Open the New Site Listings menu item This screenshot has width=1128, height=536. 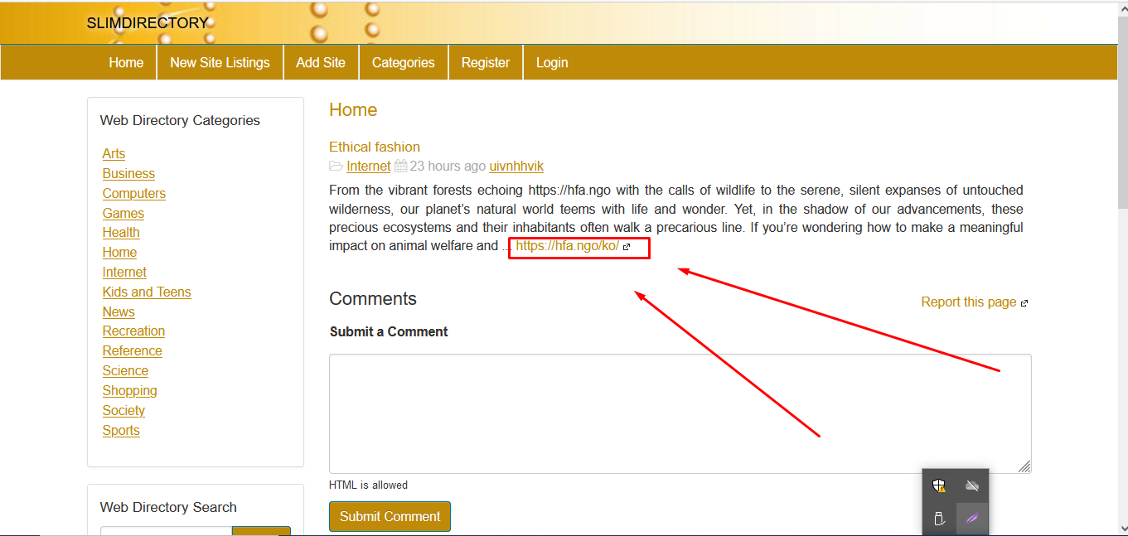pos(220,63)
